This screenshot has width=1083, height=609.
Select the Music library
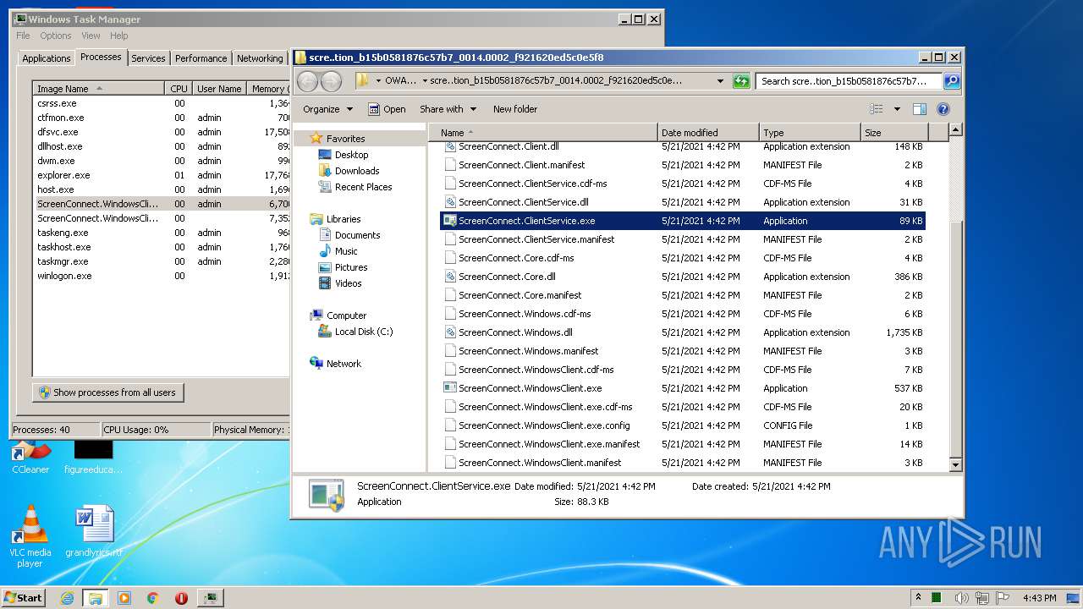pos(338,251)
